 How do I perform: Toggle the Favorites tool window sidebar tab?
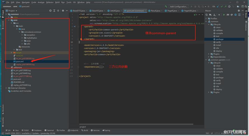3,122
